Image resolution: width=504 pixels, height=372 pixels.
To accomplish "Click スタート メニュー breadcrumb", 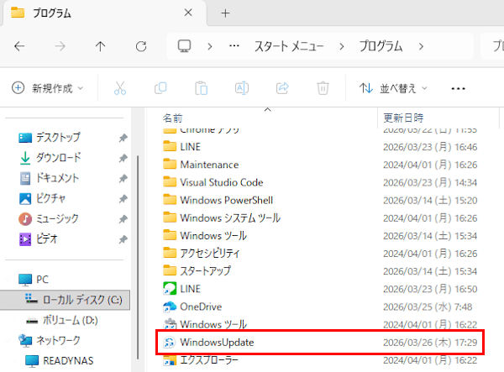I will point(289,46).
